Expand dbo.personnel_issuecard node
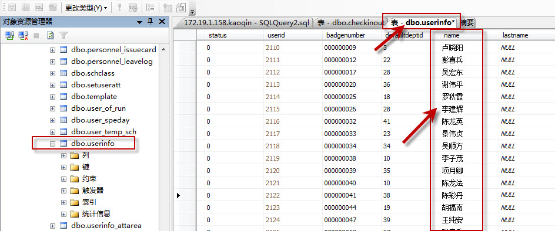Screen dimensions: 555x231 click(53, 50)
